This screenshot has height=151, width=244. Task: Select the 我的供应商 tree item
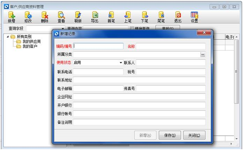[32, 41]
